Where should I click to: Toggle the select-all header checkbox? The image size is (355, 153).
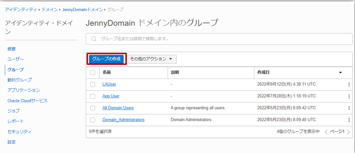point(93,73)
